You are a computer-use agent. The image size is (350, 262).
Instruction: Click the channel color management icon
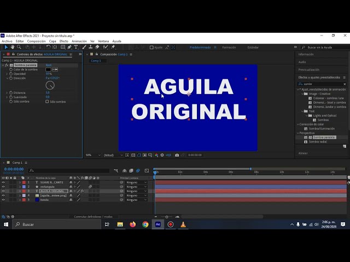point(156,155)
